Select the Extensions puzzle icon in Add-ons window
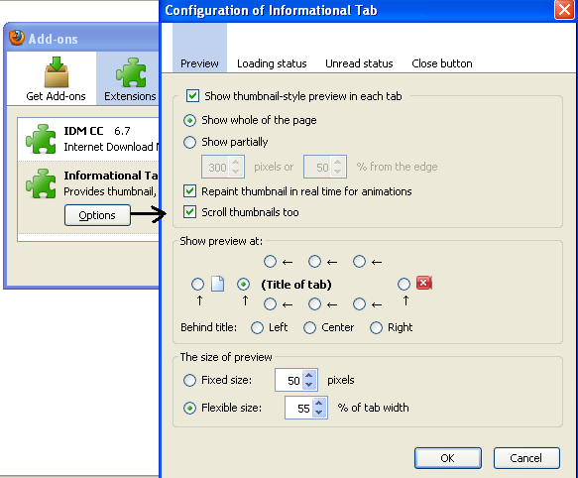The width and height of the screenshot is (578, 478). pyautogui.click(x=131, y=72)
